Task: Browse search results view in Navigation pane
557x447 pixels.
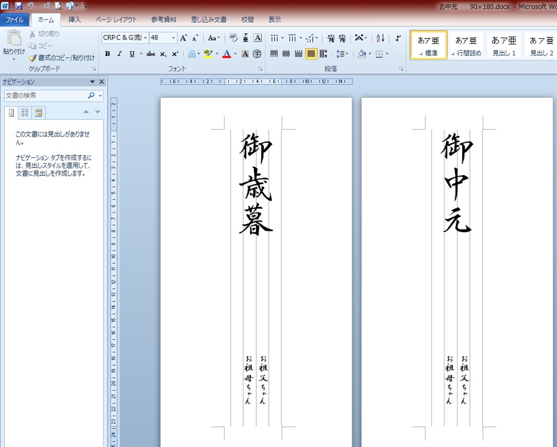Action: pos(39,112)
